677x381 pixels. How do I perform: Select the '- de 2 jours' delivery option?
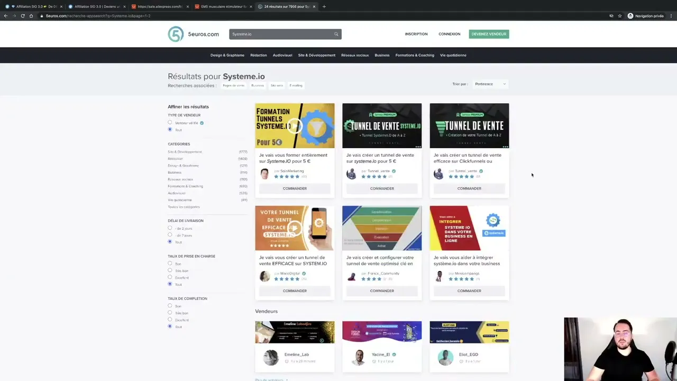170,228
